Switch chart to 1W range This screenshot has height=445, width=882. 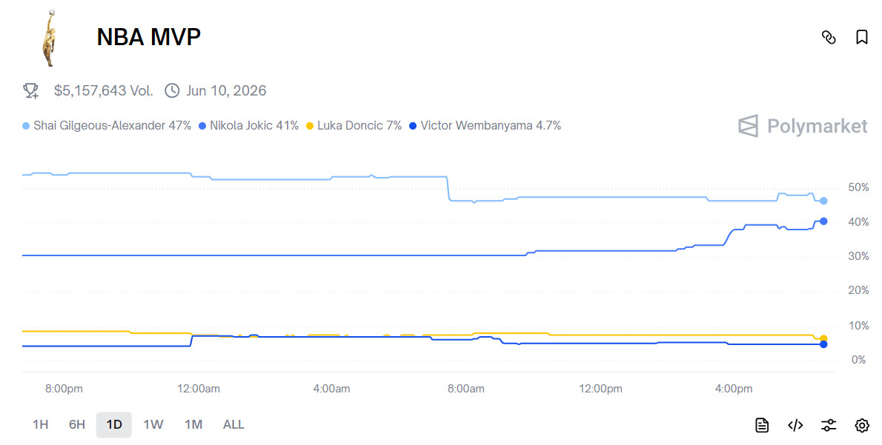pos(153,424)
